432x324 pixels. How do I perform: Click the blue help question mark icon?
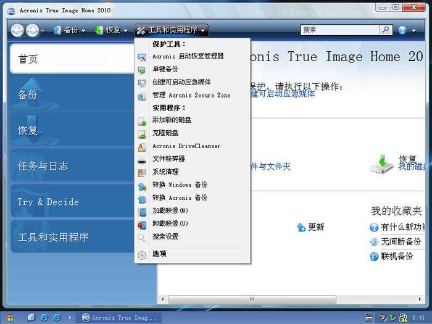pyautogui.click(x=402, y=30)
